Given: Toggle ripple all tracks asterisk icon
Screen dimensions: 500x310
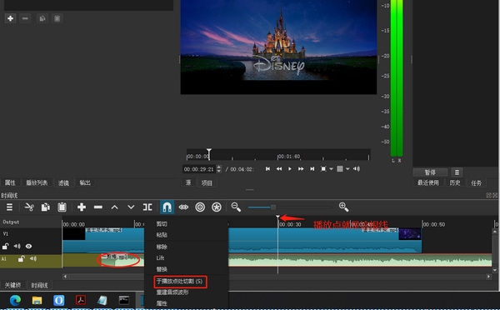Looking at the screenshot, I should tap(217, 207).
